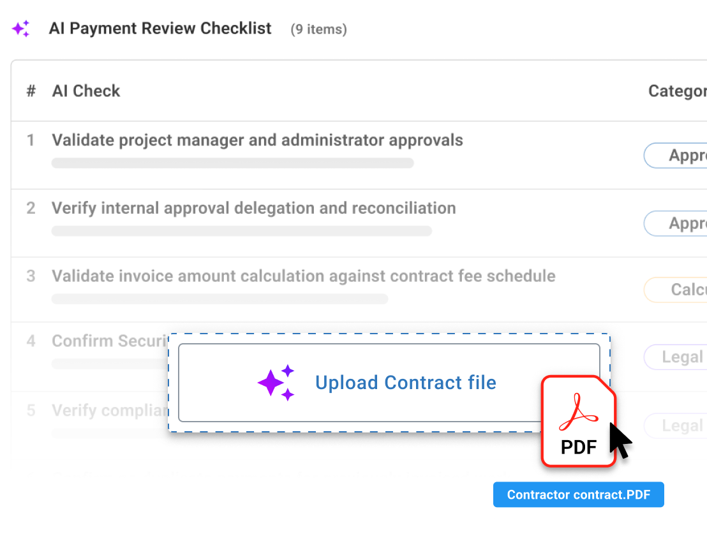Expand the Verify compliance checklist row

(102, 410)
